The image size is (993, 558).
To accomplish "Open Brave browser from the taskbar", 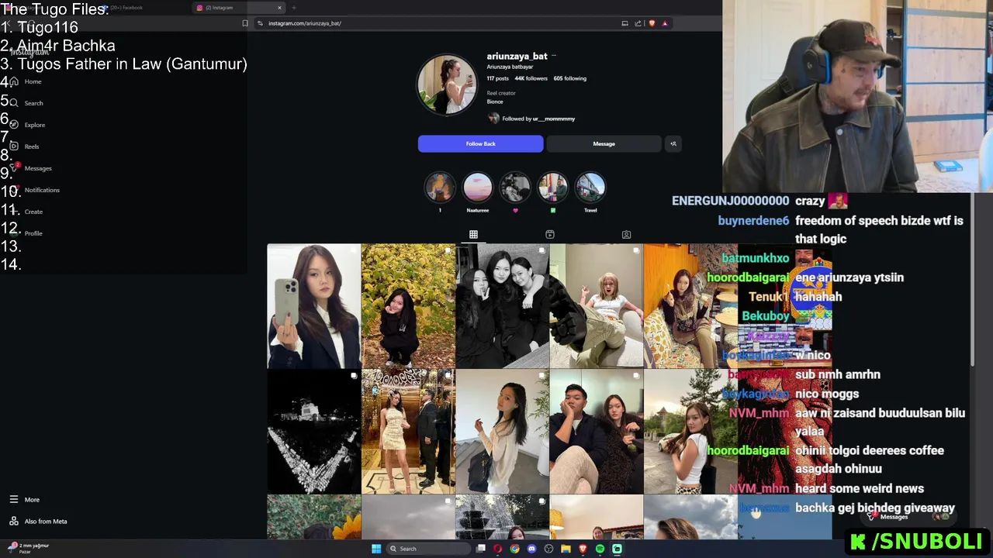I will pos(583,549).
